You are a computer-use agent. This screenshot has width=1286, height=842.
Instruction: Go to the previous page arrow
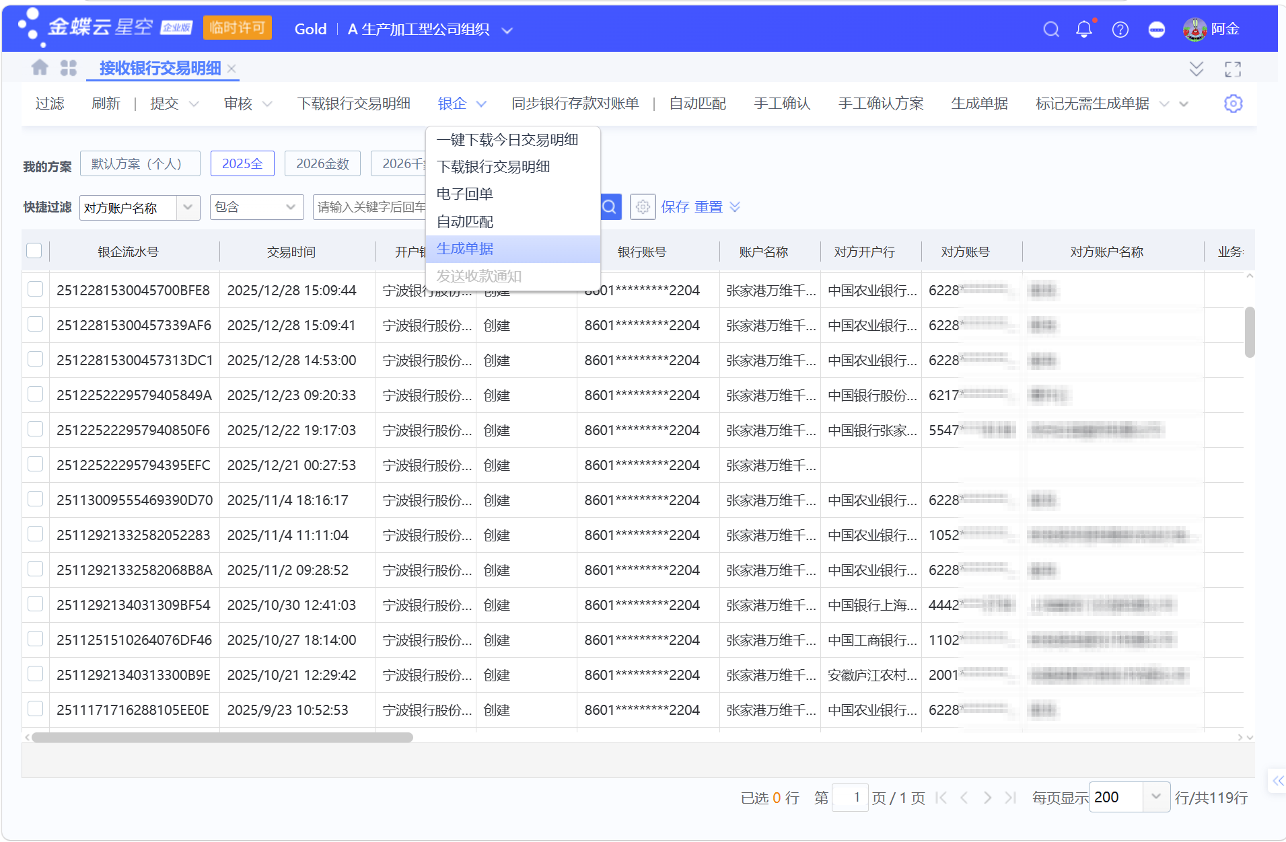[x=964, y=798]
